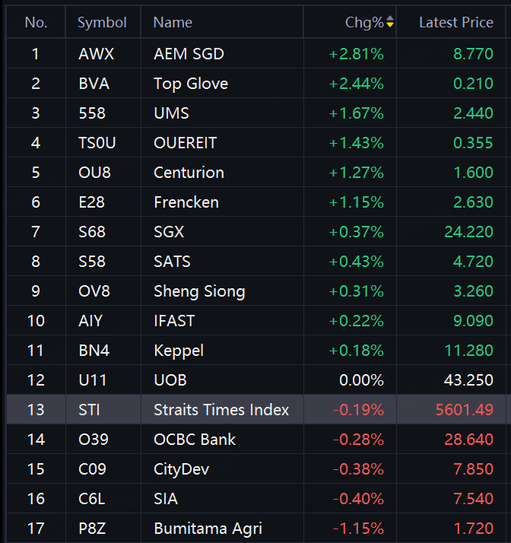Select the AIY symbol
The height and width of the screenshot is (543, 511).
[90, 321]
